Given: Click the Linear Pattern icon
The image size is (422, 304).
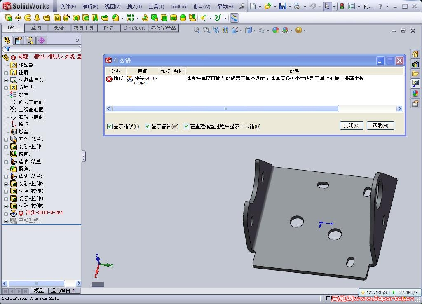Looking at the screenshot, I should [x=130, y=18].
